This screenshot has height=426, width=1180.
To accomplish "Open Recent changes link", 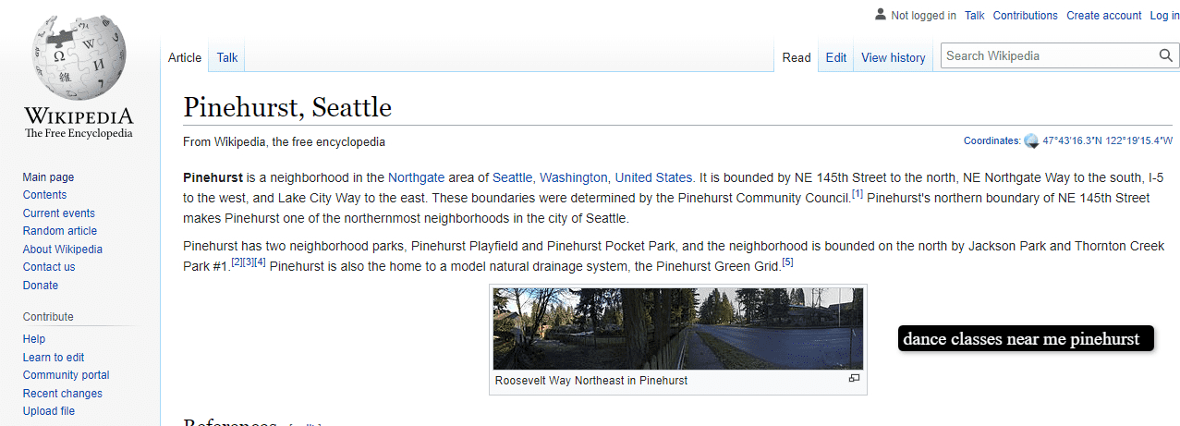I will tap(63, 394).
